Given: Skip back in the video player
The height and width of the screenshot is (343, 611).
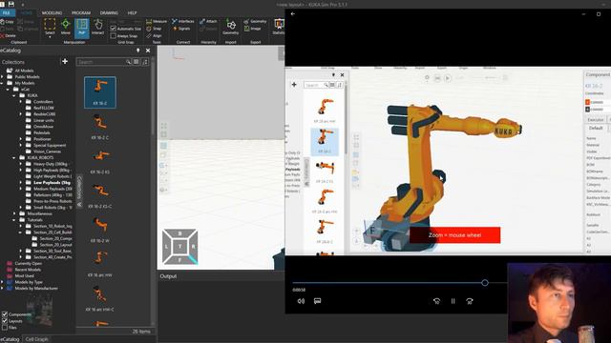Looking at the screenshot, I should coord(436,301).
